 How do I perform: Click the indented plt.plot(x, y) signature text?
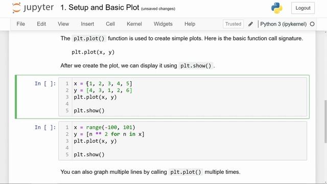tap(93, 52)
